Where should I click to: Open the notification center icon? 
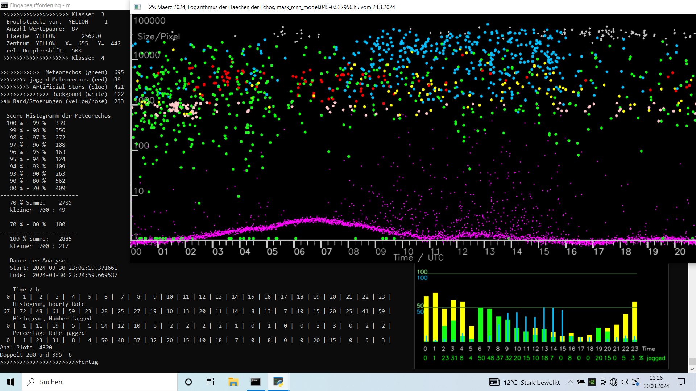[681, 382]
